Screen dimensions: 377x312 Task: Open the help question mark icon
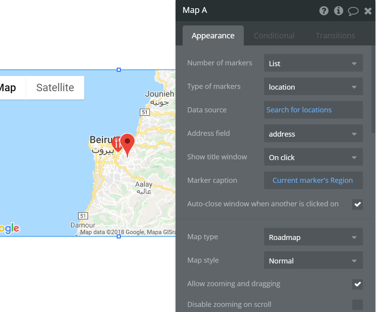[324, 11]
